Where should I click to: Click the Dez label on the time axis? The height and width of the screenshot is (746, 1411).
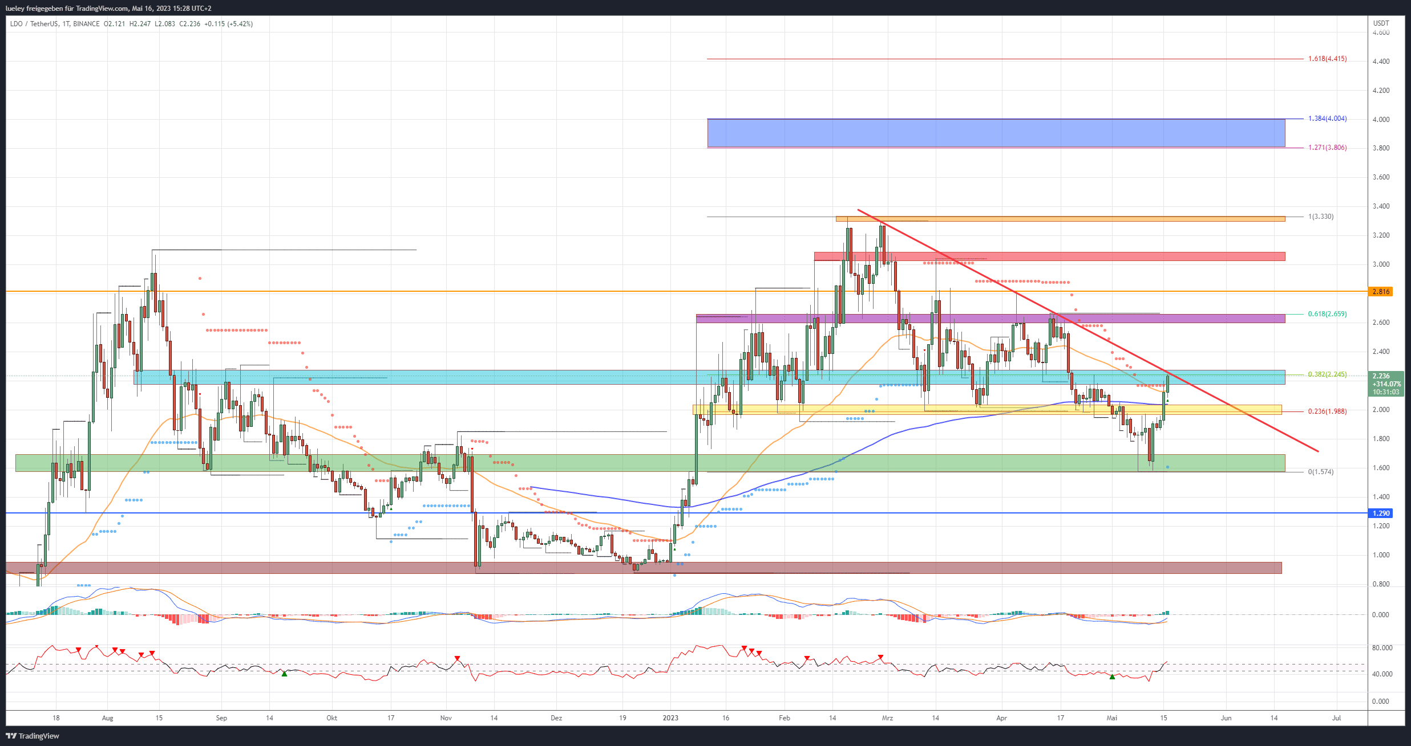click(x=556, y=718)
